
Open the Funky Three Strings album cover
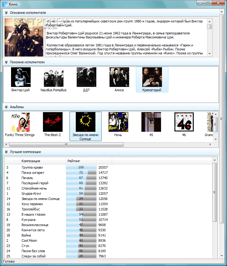20,122
